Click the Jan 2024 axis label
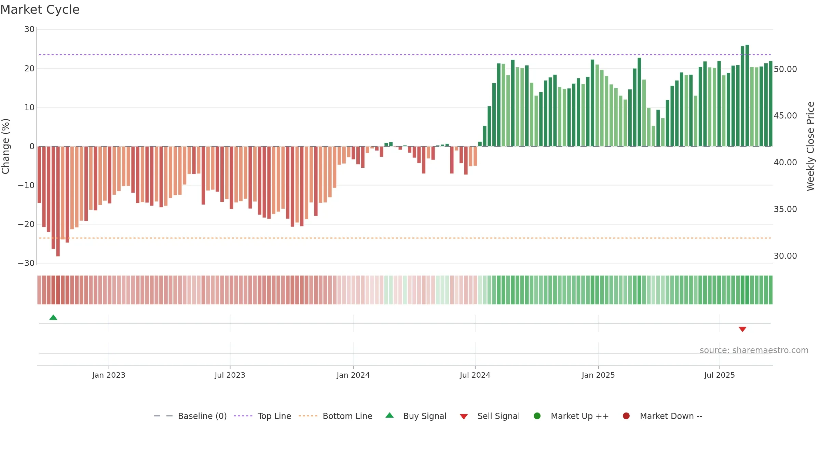 [x=353, y=375]
